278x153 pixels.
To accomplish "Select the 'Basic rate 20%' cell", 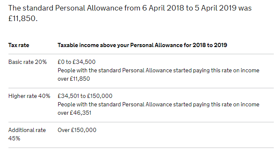I will [x=27, y=62].
